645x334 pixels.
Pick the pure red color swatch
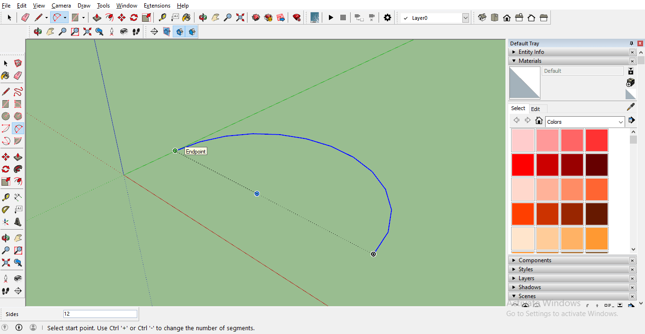click(x=522, y=164)
